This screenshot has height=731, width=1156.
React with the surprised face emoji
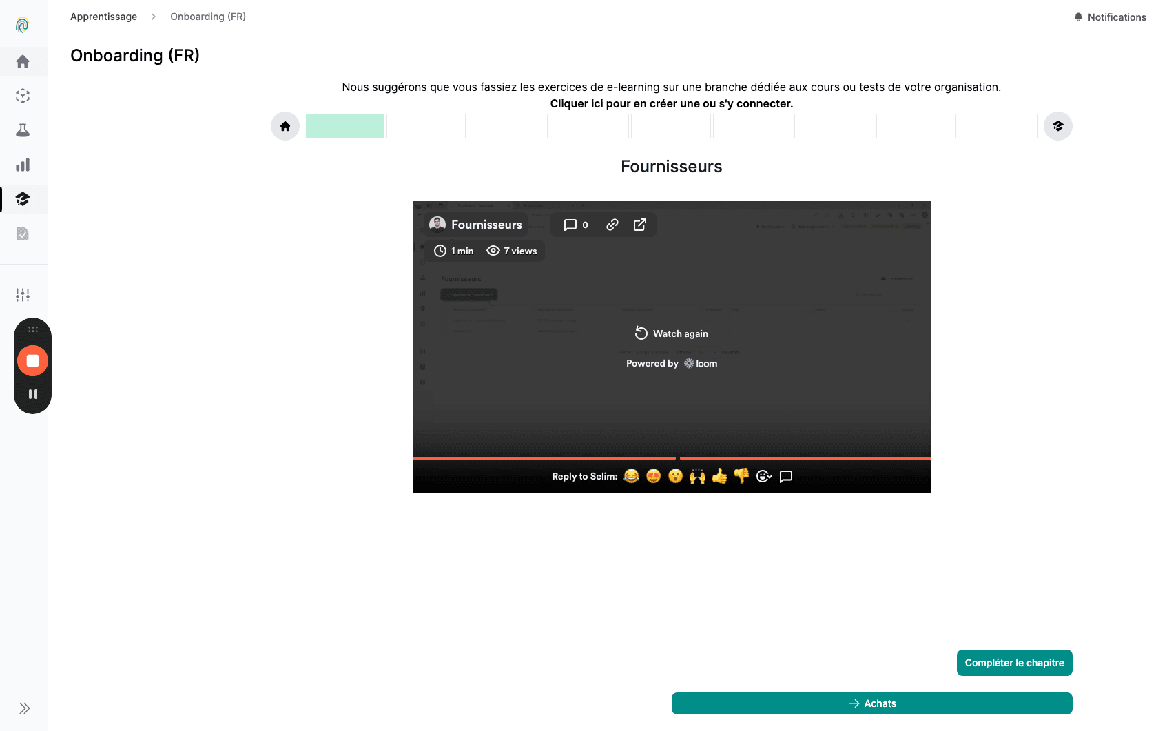676,476
